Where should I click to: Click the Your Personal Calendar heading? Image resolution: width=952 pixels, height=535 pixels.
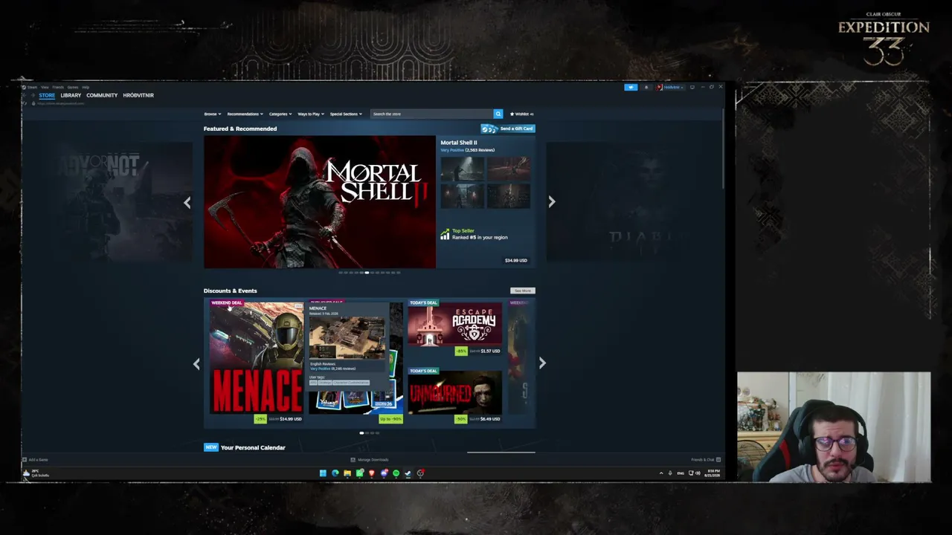tap(253, 447)
